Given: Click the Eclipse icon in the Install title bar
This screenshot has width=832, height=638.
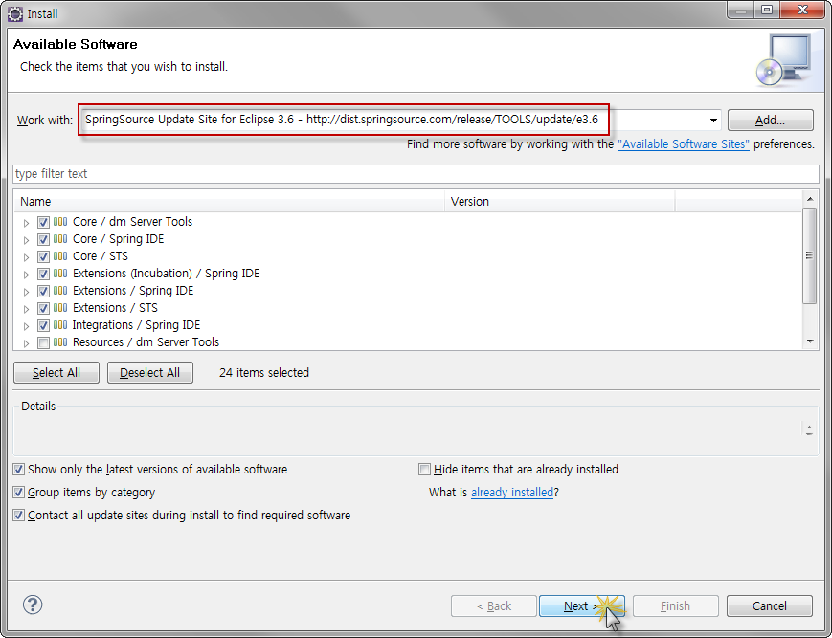Looking at the screenshot, I should (x=15, y=13).
